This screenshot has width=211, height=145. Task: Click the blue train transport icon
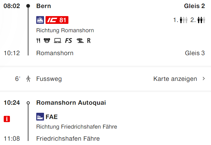pos(40,20)
